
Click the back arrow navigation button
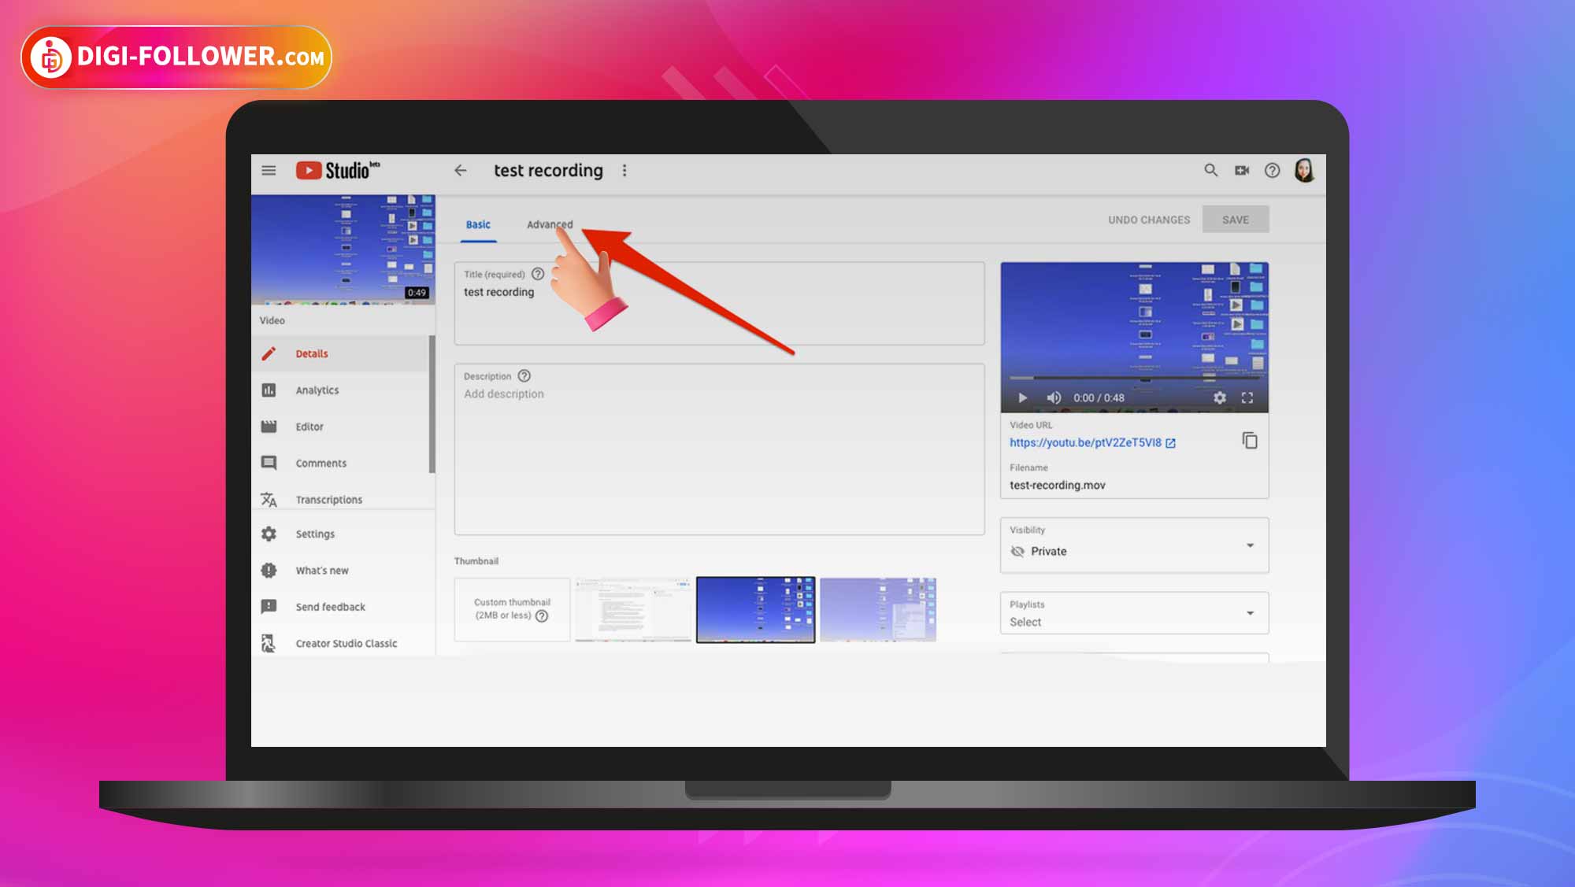(x=460, y=170)
